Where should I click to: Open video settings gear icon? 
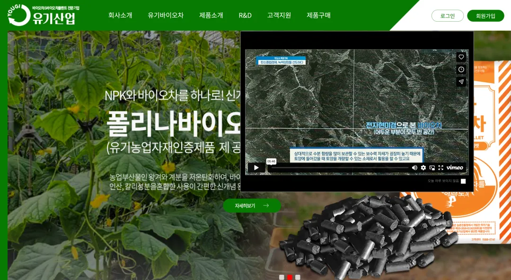pyautogui.click(x=423, y=168)
